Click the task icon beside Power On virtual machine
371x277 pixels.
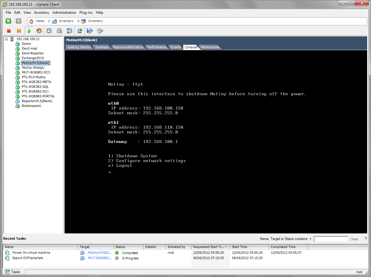point(7,253)
